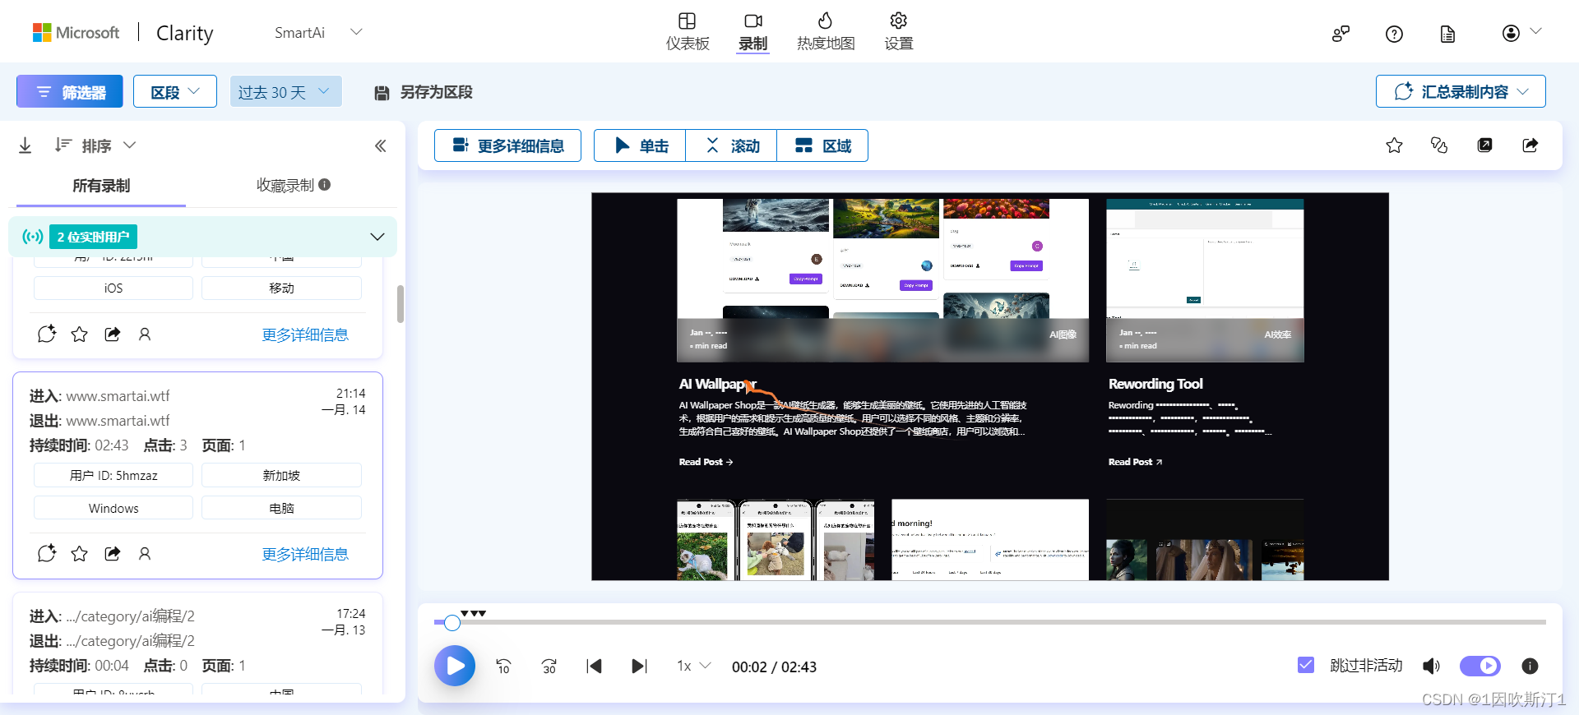Image resolution: width=1579 pixels, height=715 pixels.
Task: Toggle the autoplay switch
Action: [1480, 666]
